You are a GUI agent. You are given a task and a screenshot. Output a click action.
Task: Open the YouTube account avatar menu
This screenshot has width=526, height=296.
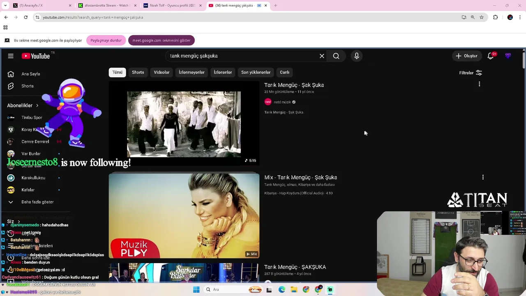point(508,56)
